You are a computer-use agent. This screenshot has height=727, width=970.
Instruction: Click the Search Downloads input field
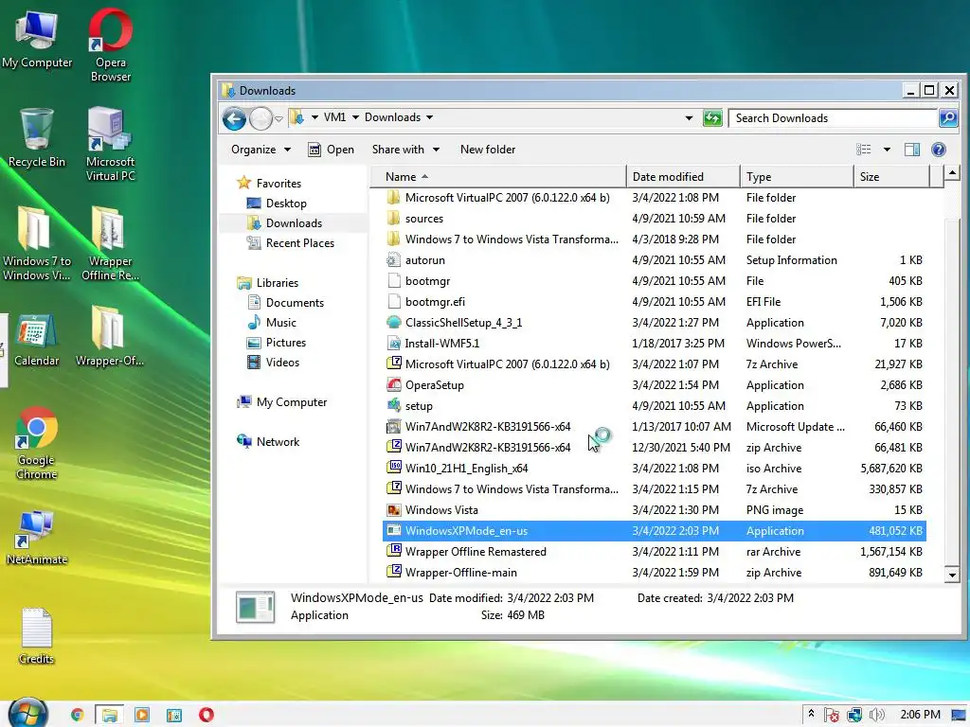pos(833,118)
